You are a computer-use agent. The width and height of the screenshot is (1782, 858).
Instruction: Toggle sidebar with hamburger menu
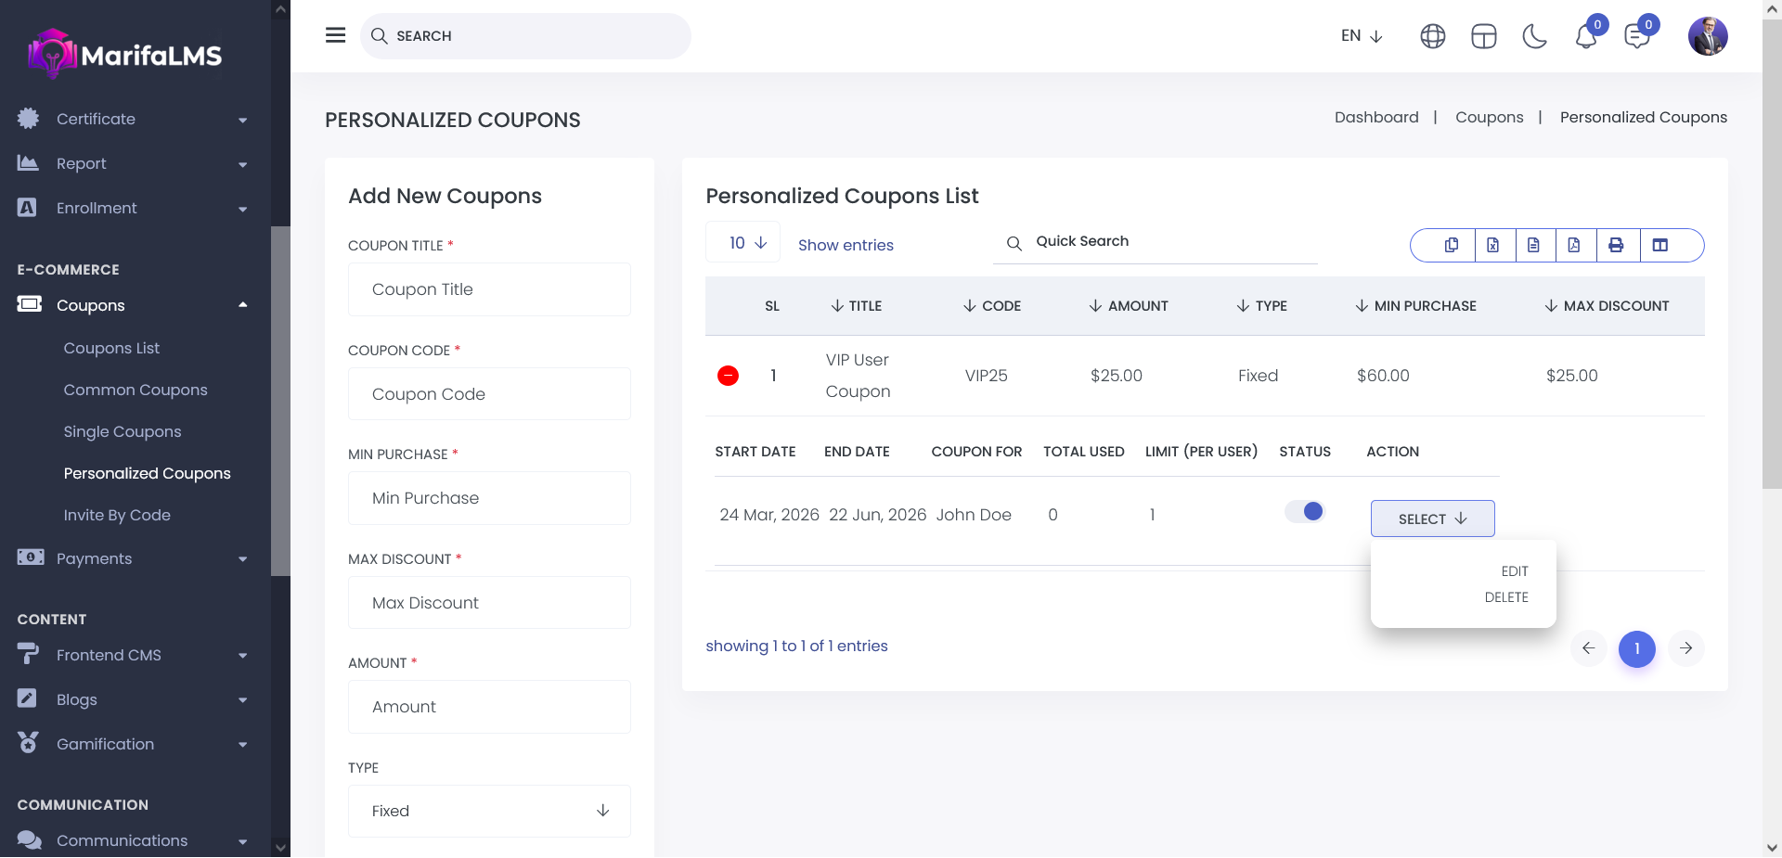335,35
